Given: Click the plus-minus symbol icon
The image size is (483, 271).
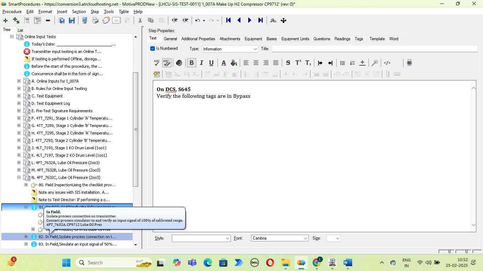Looking at the screenshot, I should 362,63.
